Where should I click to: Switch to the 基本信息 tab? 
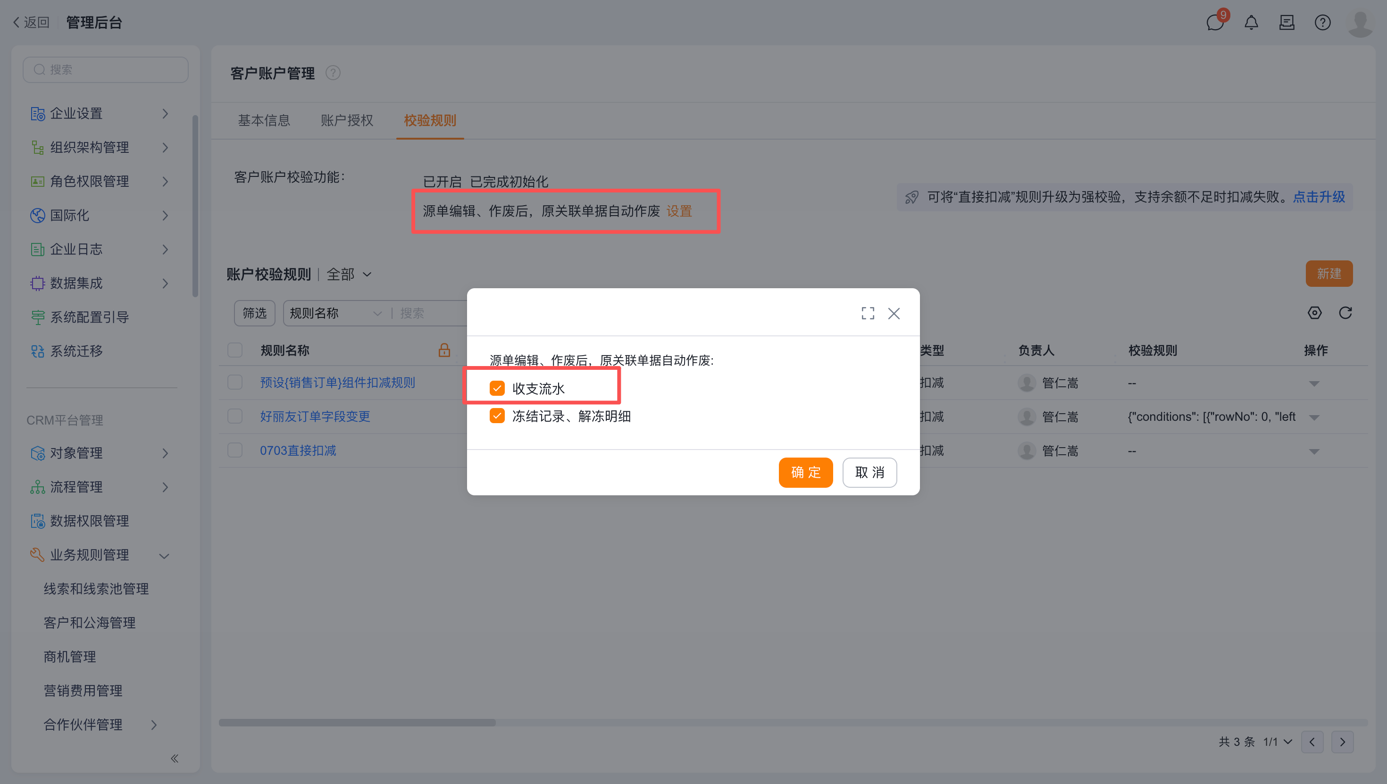click(x=264, y=120)
